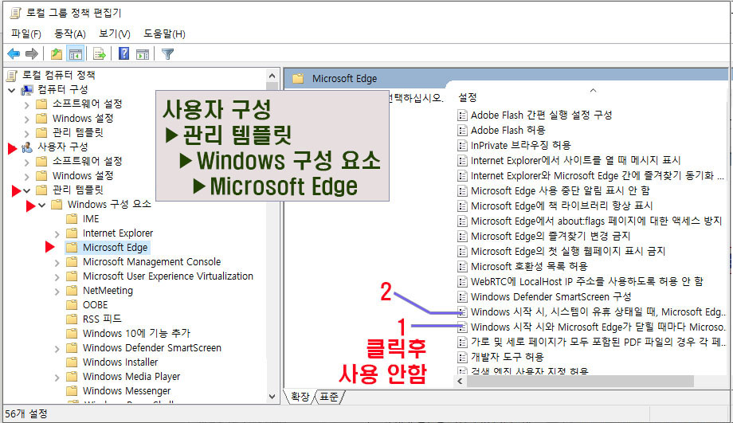Select Microsoft Edge의 첫 실행 웹페이지 표시 금지
Viewport: 733px width, 423px height.
click(x=568, y=251)
